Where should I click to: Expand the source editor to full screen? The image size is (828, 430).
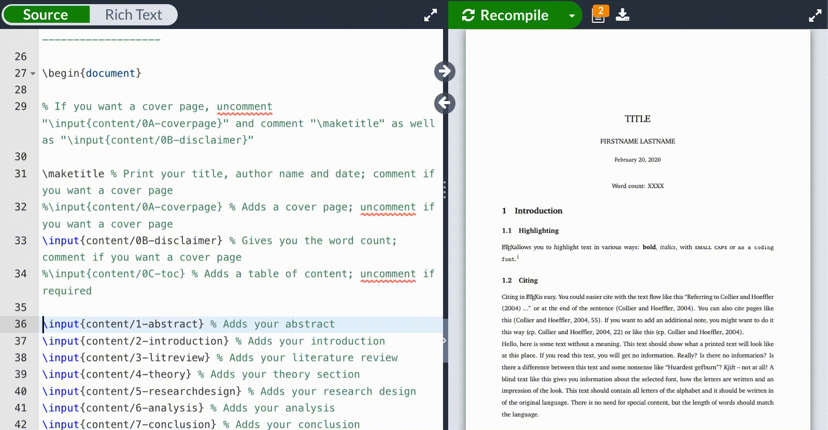coord(431,15)
